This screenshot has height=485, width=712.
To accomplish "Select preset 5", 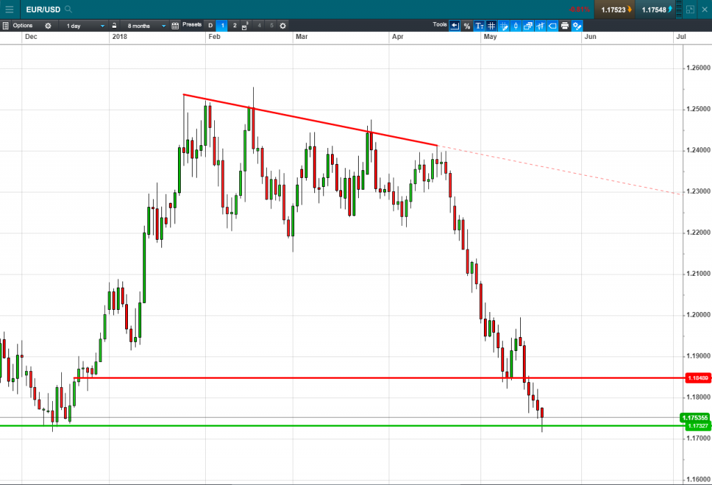I will click(272, 26).
